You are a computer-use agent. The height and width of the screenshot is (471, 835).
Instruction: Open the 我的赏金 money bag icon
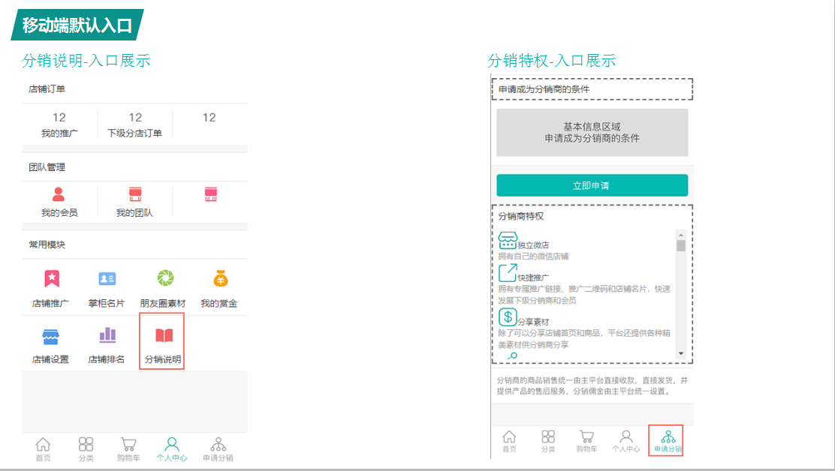(x=219, y=279)
